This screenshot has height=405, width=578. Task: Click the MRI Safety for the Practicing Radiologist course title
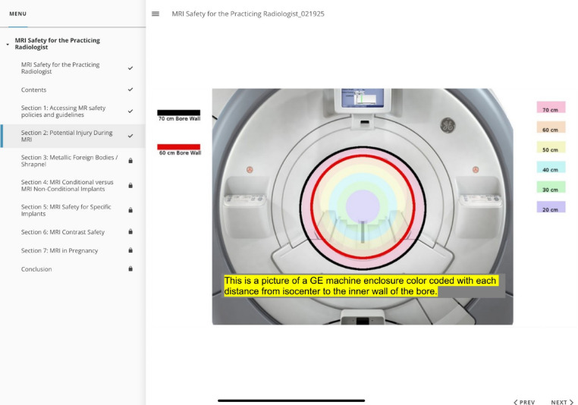(x=57, y=43)
